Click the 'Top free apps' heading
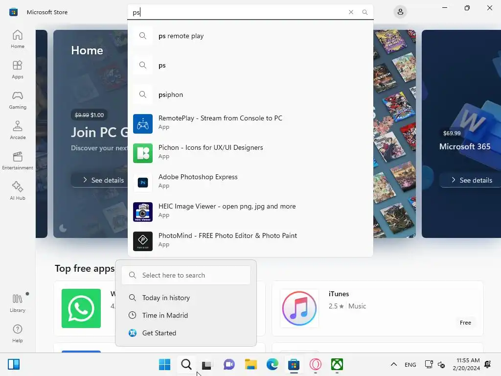The width and height of the screenshot is (501, 376). click(84, 268)
